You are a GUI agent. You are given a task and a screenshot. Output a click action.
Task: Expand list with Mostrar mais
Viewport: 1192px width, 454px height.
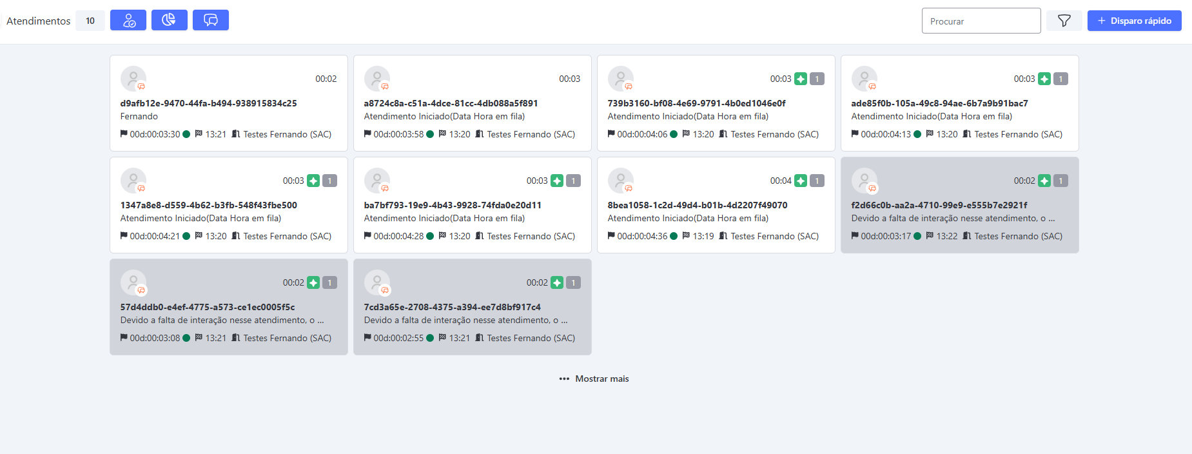pos(594,379)
